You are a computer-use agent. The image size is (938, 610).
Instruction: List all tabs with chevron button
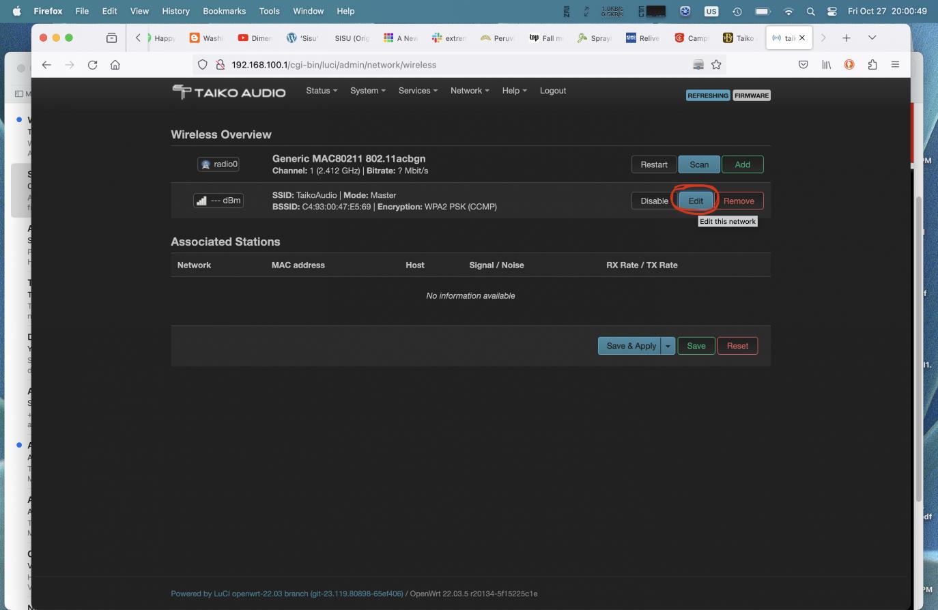click(872, 38)
